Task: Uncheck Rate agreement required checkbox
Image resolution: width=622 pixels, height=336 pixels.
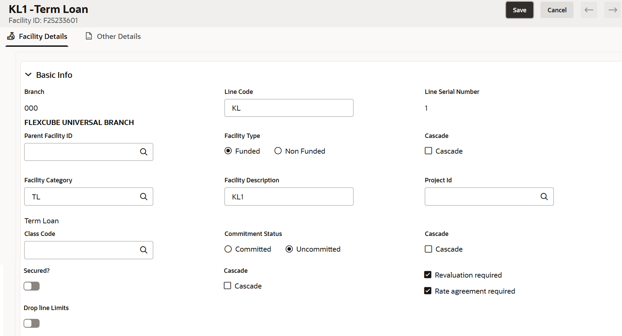Action: [x=428, y=291]
